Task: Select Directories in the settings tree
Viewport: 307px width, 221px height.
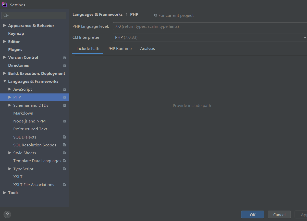Action: click(x=18, y=65)
